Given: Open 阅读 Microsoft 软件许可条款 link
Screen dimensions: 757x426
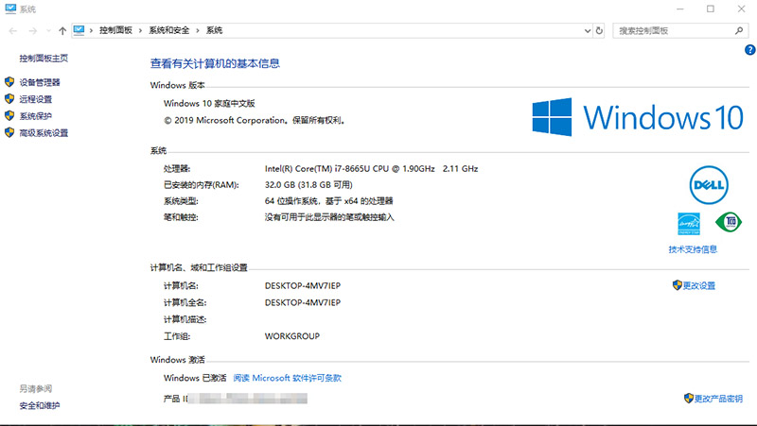Looking at the screenshot, I should coord(288,378).
